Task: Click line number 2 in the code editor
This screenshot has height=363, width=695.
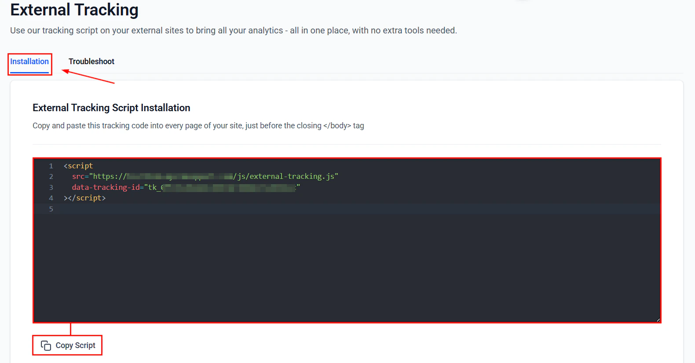Action: tap(51, 177)
